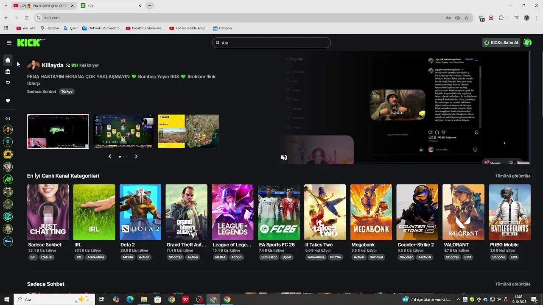Screen dimensions: 543x305
Task: Click the 'KICKs Satın Al' button
Action: point(502,43)
